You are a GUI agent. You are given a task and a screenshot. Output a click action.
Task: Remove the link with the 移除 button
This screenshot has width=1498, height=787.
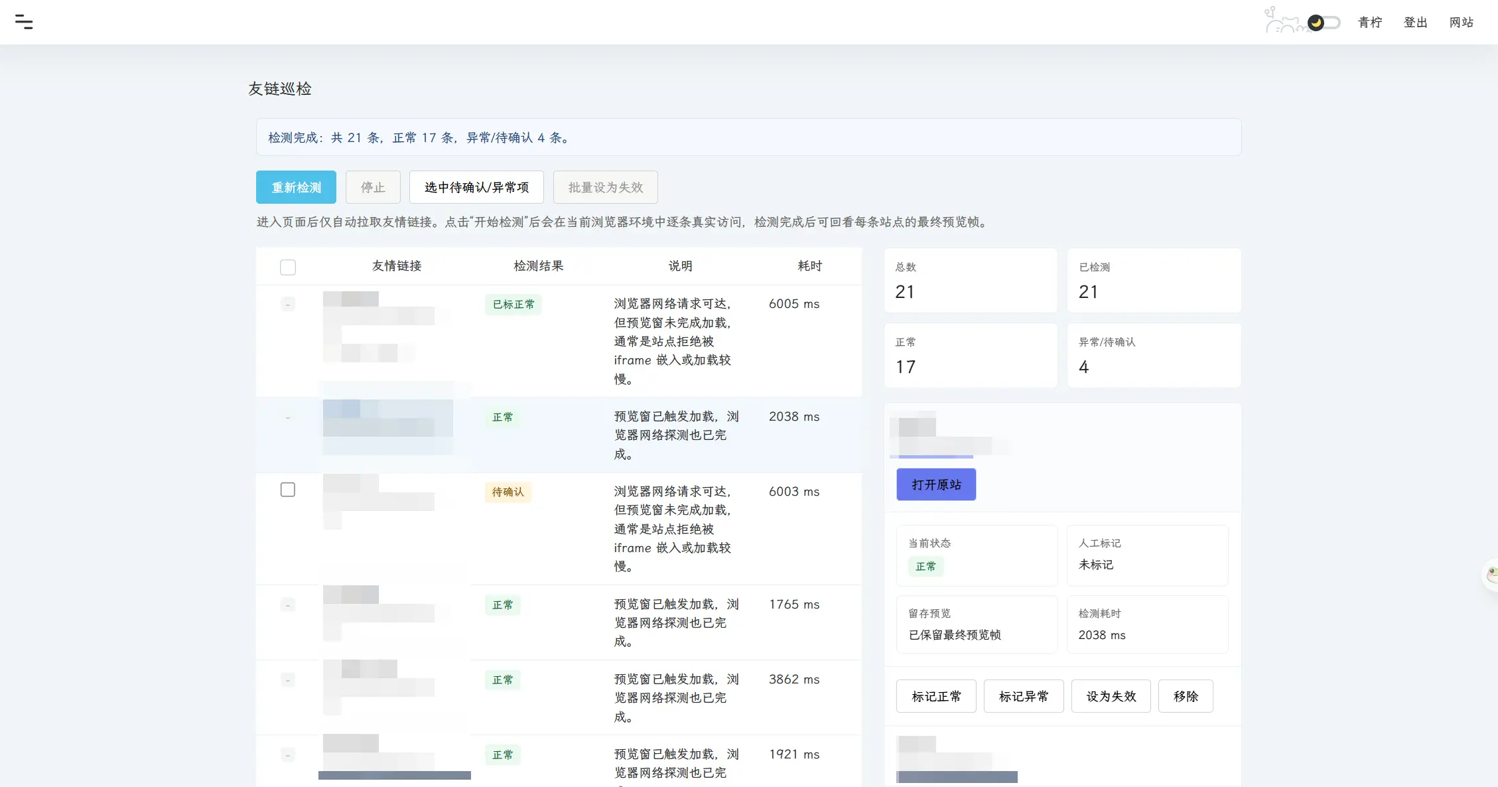pos(1186,696)
